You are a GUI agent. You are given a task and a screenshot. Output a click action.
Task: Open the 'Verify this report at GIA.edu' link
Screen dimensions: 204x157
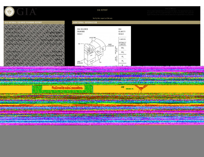[102, 18]
